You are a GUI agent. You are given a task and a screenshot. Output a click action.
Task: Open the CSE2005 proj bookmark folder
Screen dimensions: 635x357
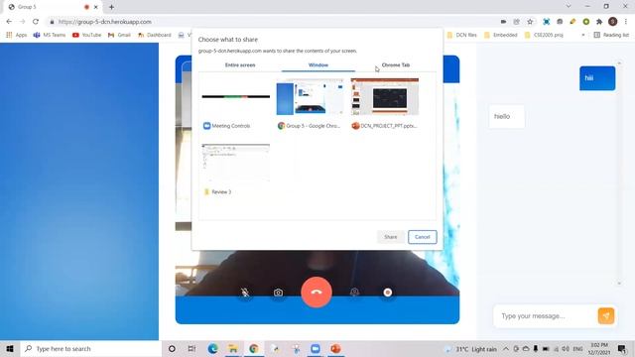tap(544, 36)
